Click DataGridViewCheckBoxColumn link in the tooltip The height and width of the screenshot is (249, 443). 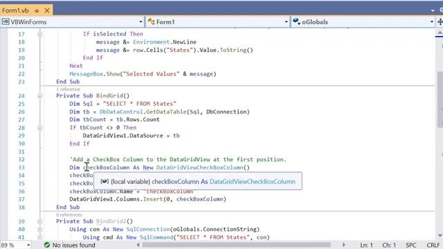click(252, 181)
